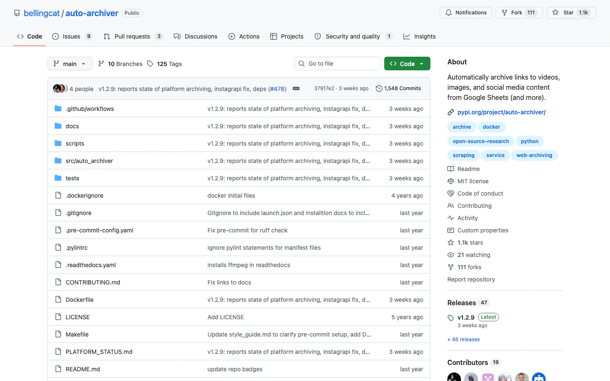610x381 pixels.
Task: Open the LICENSE file
Action: [78, 317]
